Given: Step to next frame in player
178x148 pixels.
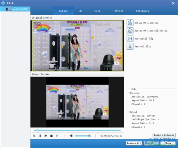Looking at the screenshot, I should click(57, 136).
